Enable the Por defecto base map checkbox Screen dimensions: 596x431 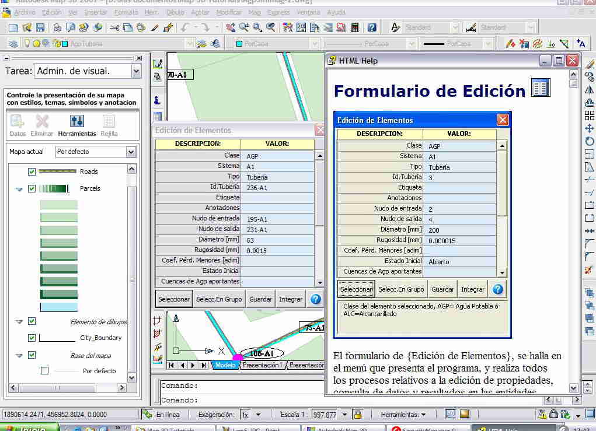pos(45,371)
